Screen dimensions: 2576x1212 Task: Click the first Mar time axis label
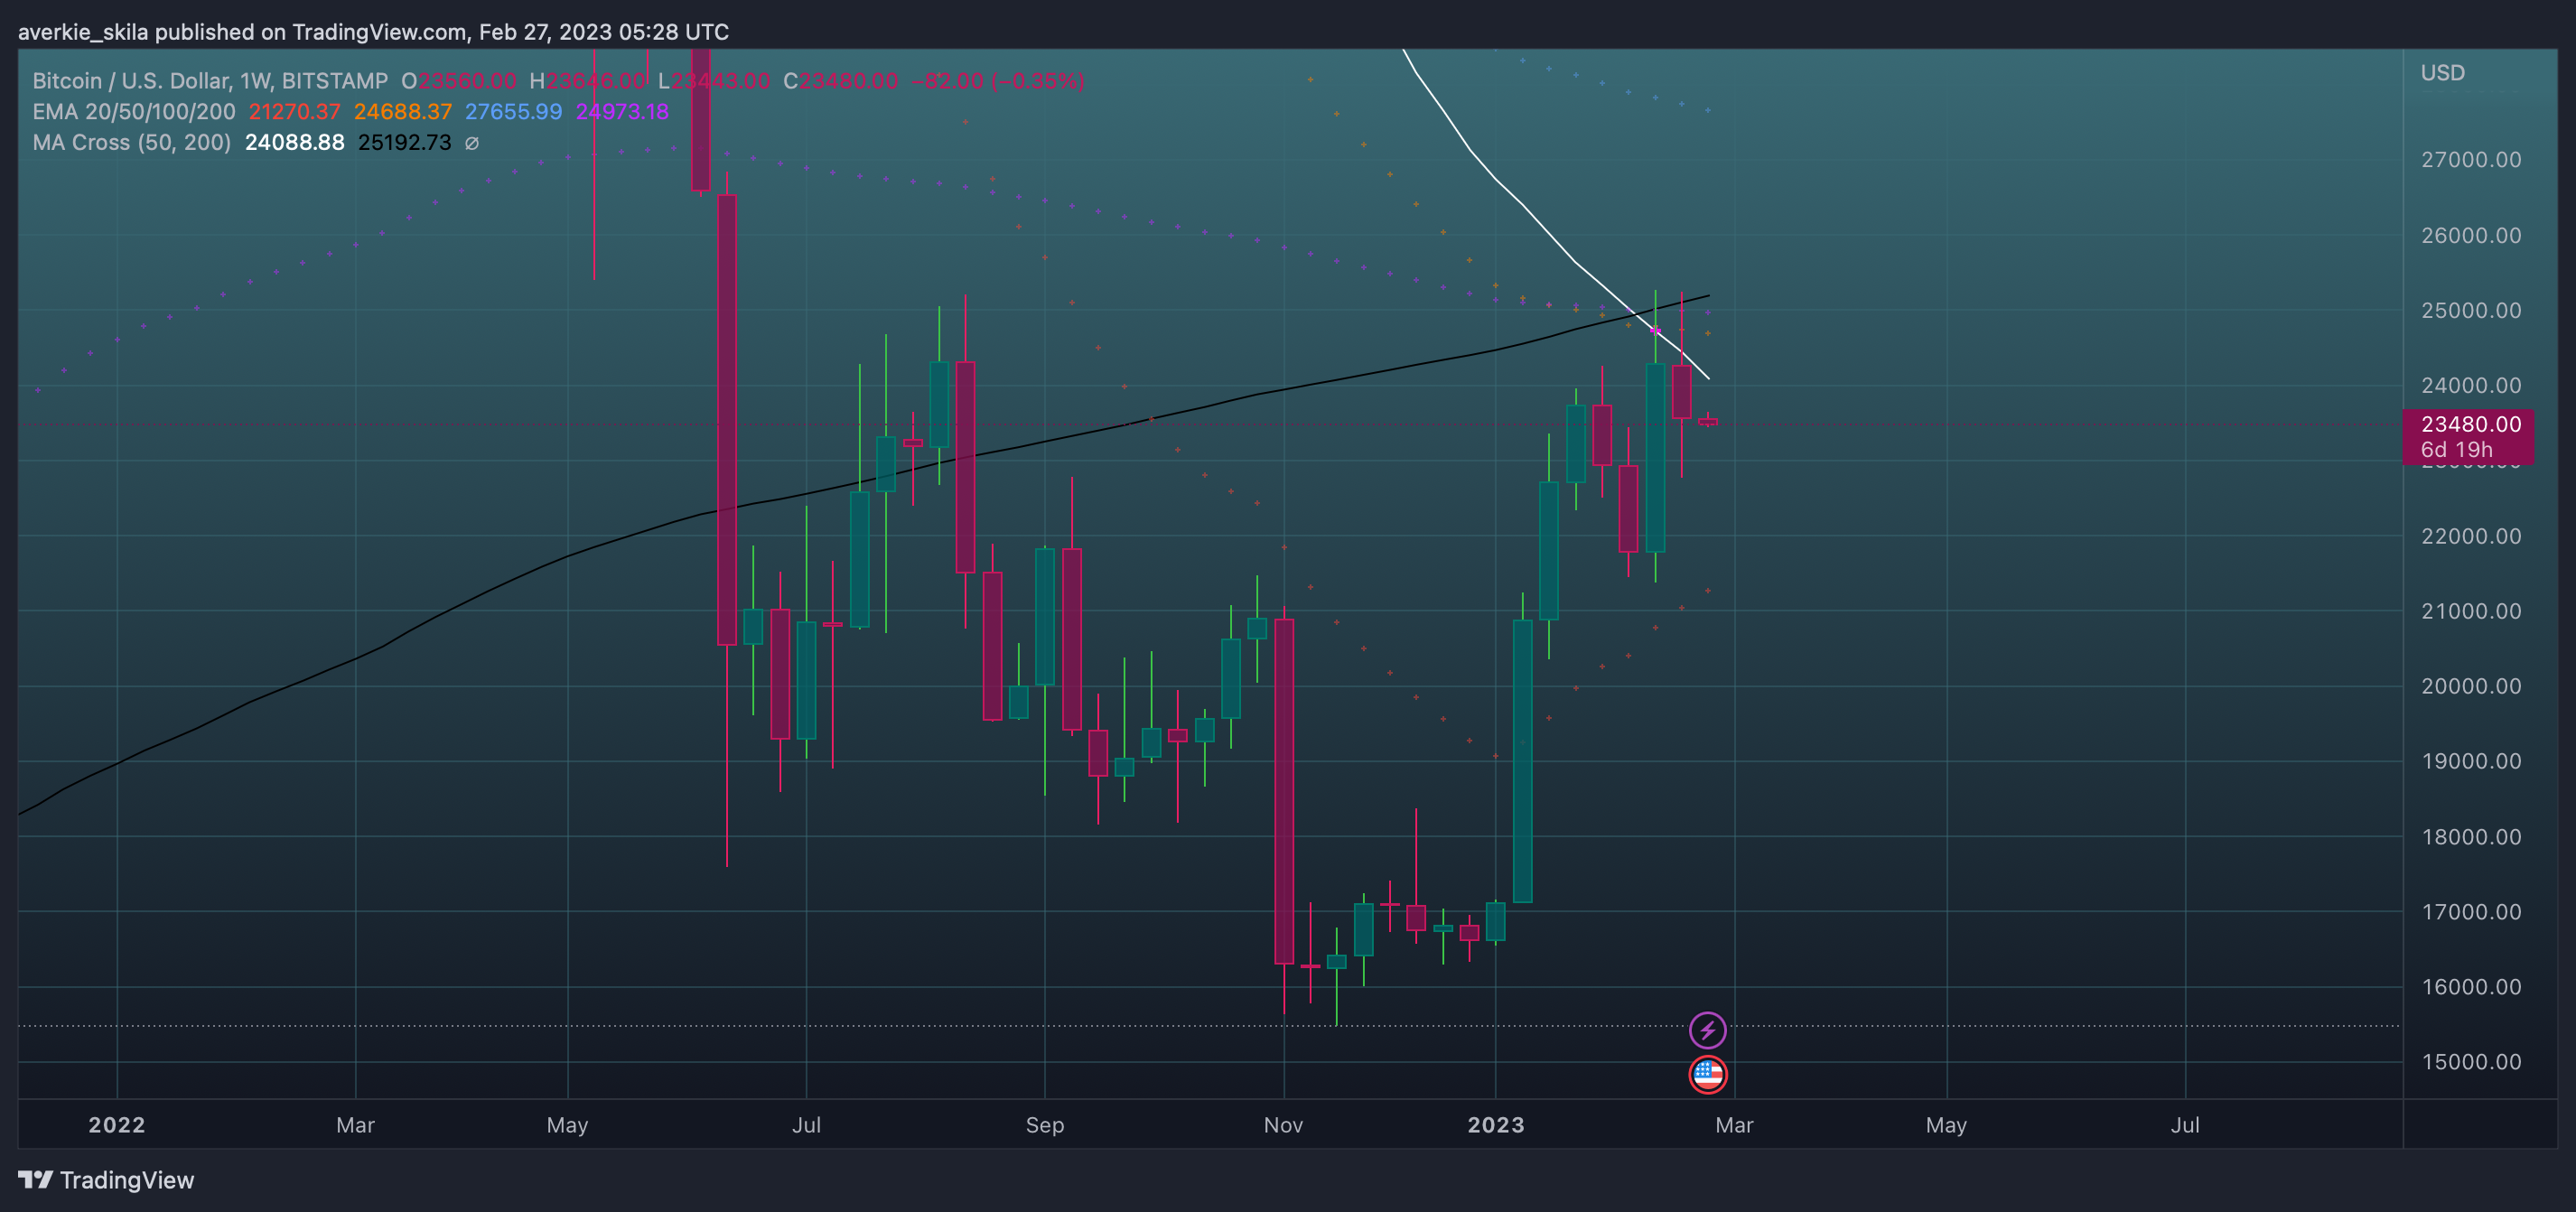pyautogui.click(x=355, y=1125)
